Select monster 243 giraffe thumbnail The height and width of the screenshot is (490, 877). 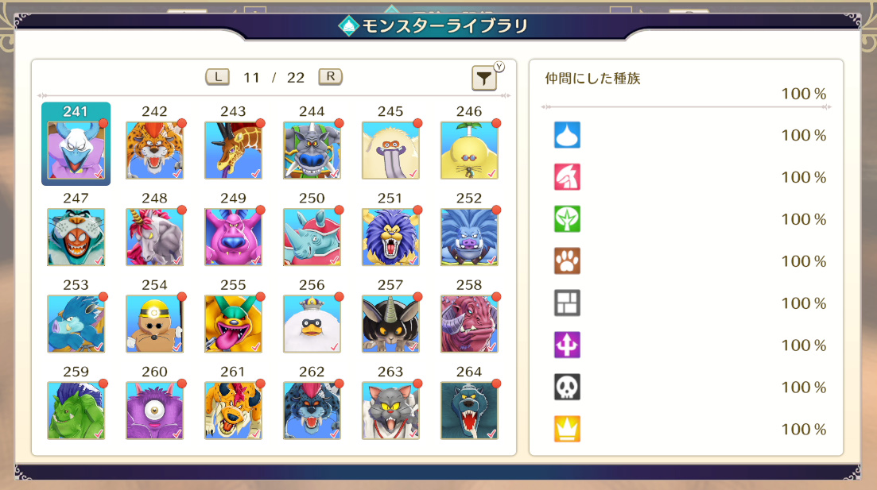click(x=233, y=150)
